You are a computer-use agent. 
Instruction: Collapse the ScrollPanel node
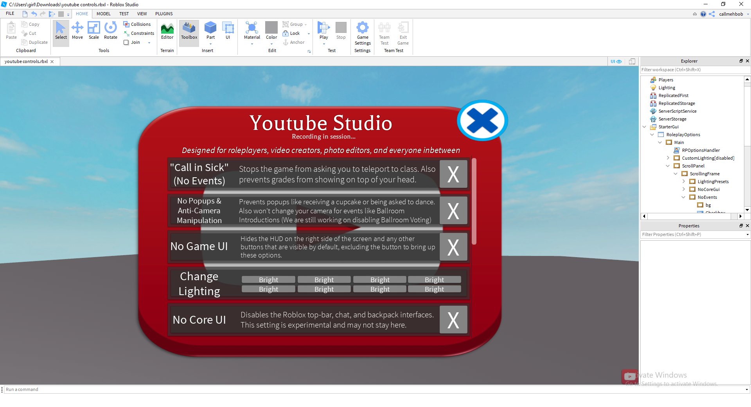tap(668, 166)
